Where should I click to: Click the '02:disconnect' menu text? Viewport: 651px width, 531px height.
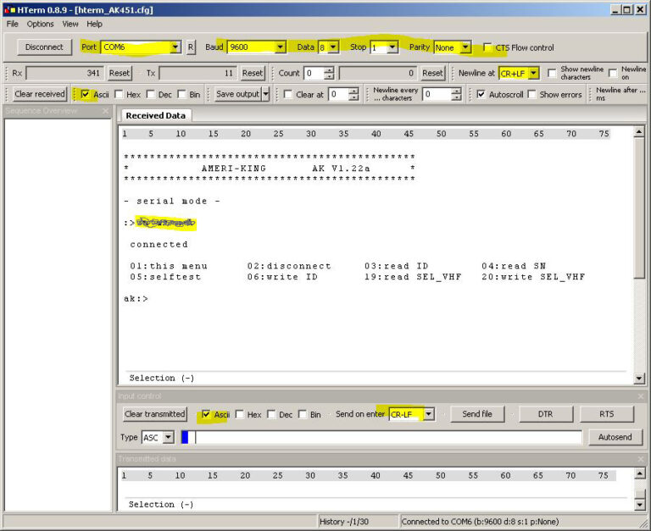click(289, 266)
